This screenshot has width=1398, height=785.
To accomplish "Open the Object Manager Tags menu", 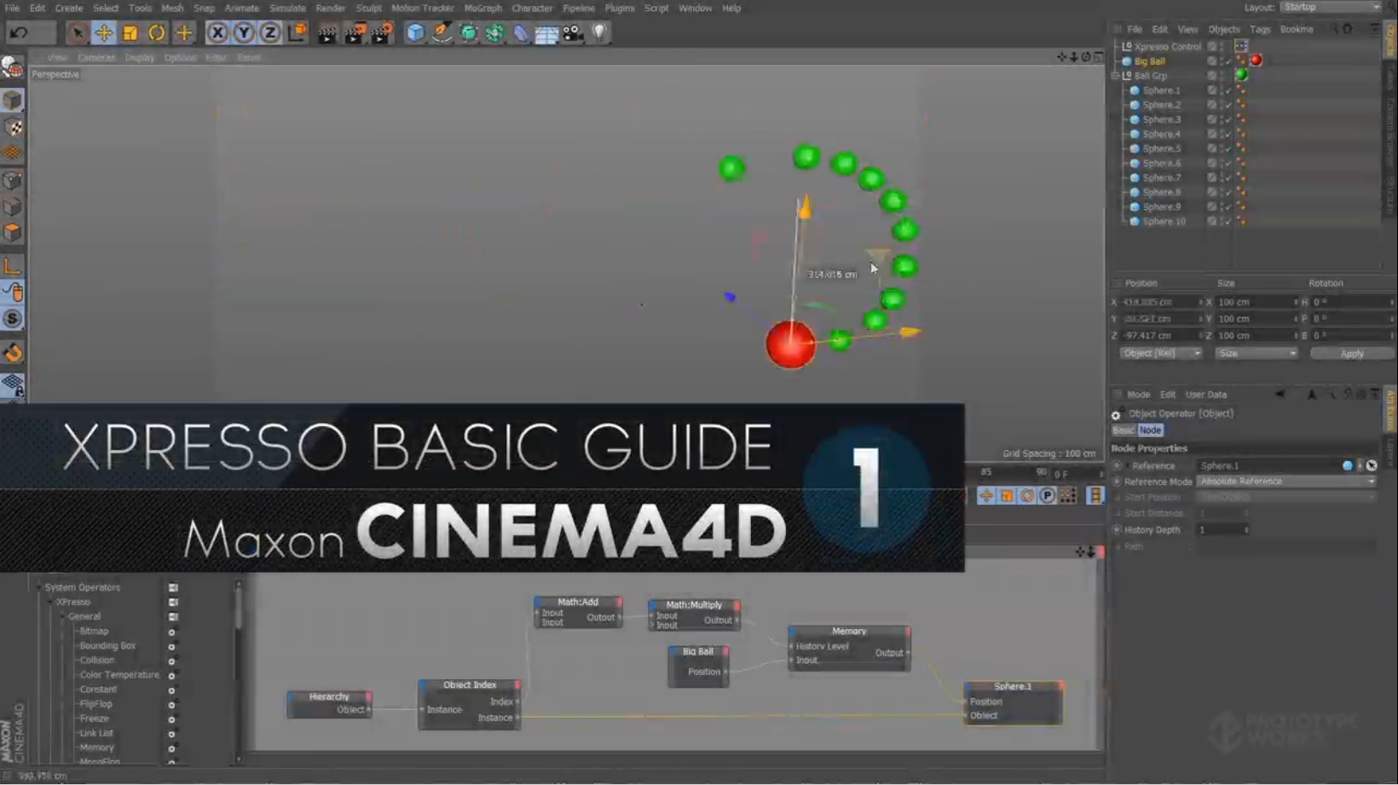I will (x=1259, y=29).
